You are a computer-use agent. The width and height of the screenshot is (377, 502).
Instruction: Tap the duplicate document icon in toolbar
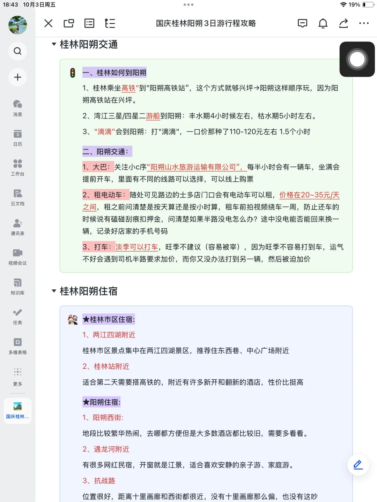pyautogui.click(x=69, y=23)
